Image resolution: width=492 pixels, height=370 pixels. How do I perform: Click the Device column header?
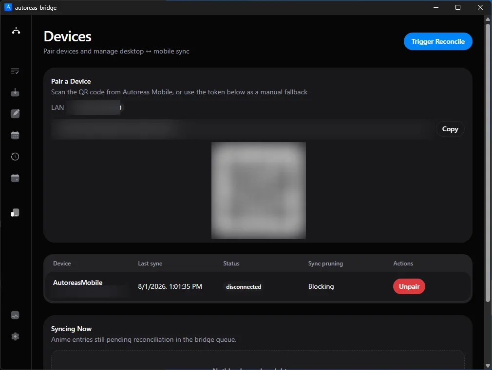[x=62, y=264]
